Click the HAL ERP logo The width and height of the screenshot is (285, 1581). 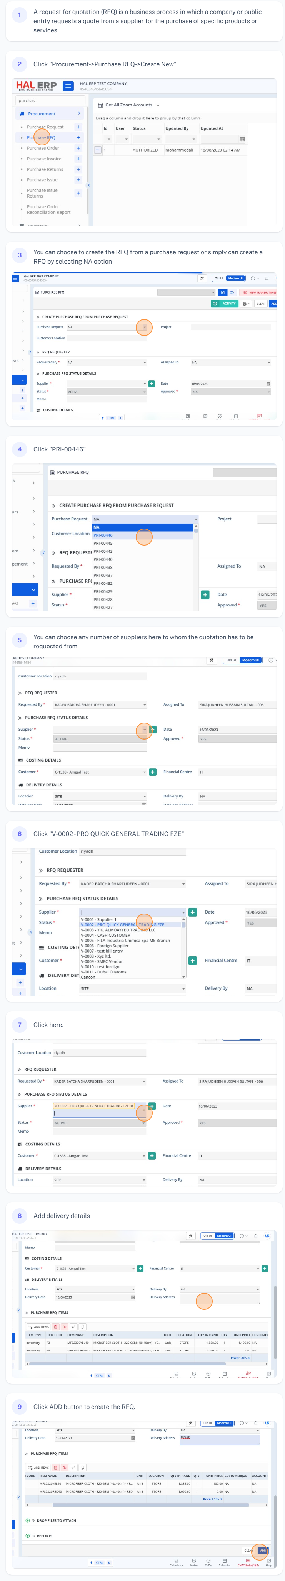[36, 86]
